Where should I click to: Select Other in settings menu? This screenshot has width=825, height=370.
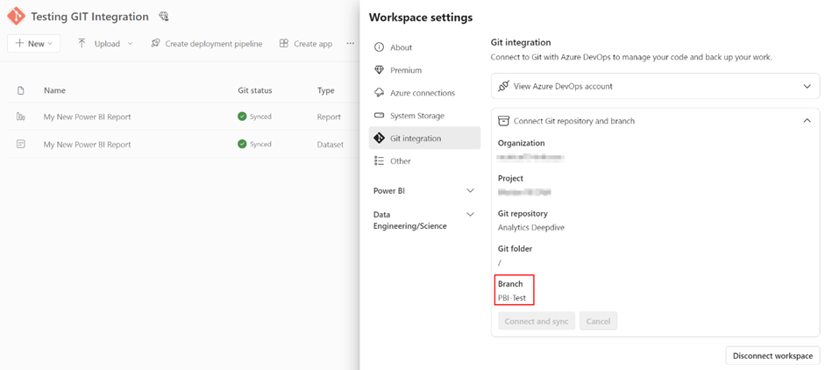pos(424,161)
